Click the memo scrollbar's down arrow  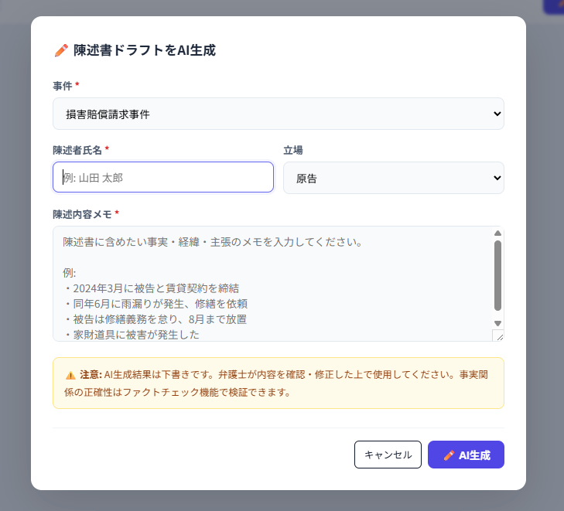tap(497, 323)
